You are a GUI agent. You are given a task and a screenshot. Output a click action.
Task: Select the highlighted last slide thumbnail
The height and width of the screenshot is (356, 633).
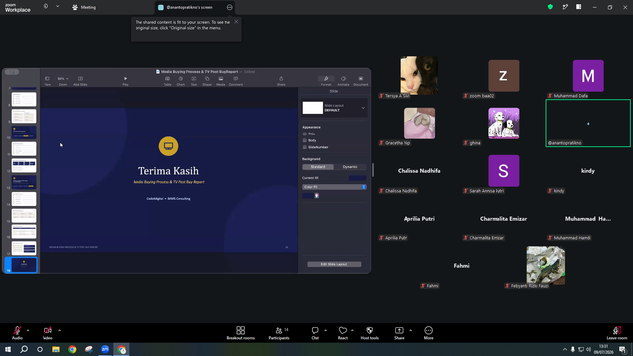[24, 265]
